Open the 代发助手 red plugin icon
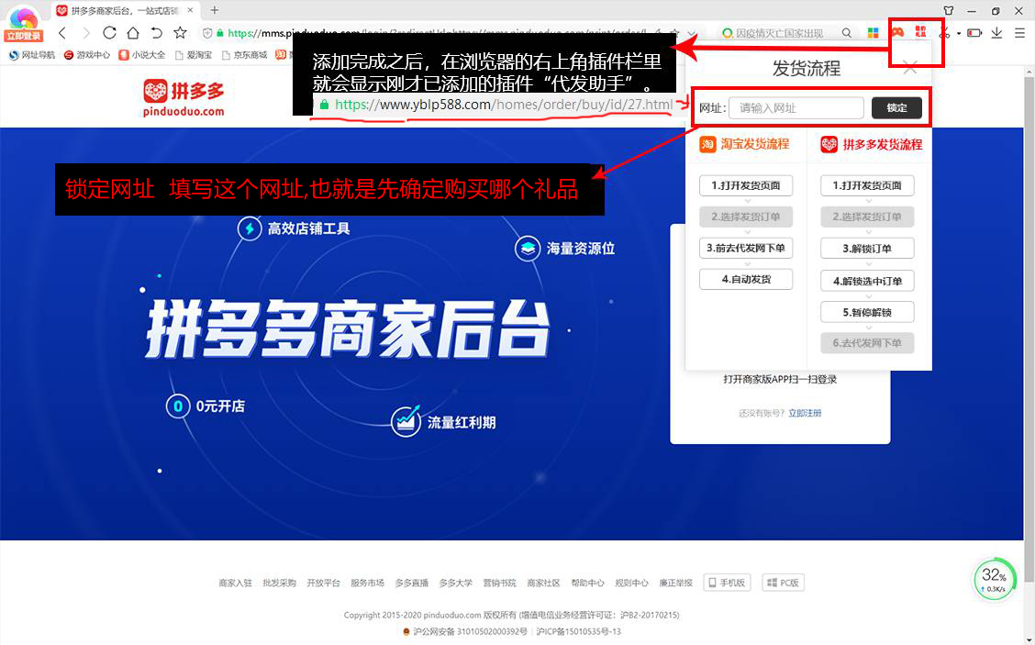 (x=921, y=32)
